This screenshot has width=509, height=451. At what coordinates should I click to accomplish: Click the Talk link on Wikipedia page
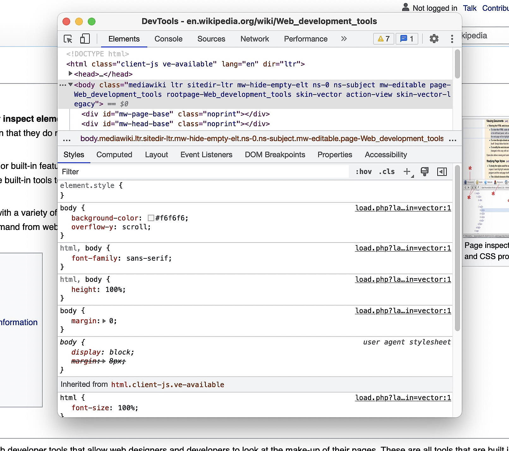[470, 8]
